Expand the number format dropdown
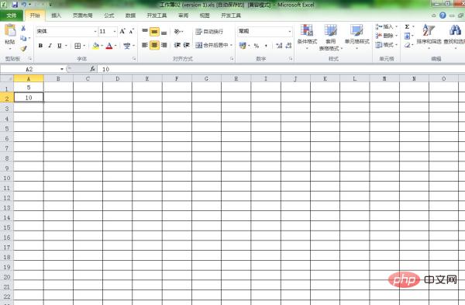Screen dimensions: 465x305 [x=290, y=31]
